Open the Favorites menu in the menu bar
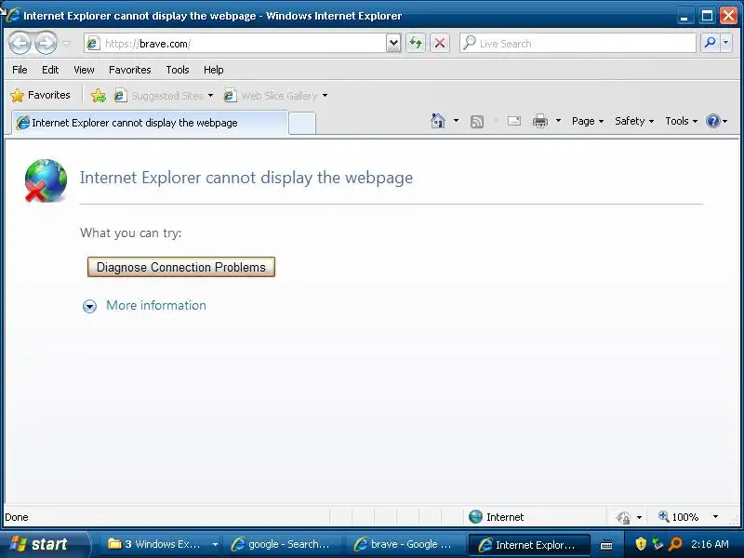Image resolution: width=744 pixels, height=558 pixels. (129, 70)
